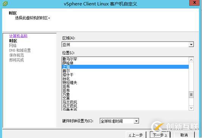Choose 塔什干 in the location list
202x138 pixels.
point(125,75)
